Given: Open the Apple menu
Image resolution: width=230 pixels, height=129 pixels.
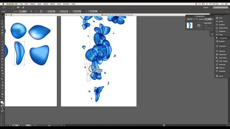Looking at the screenshot, I should point(3,4).
